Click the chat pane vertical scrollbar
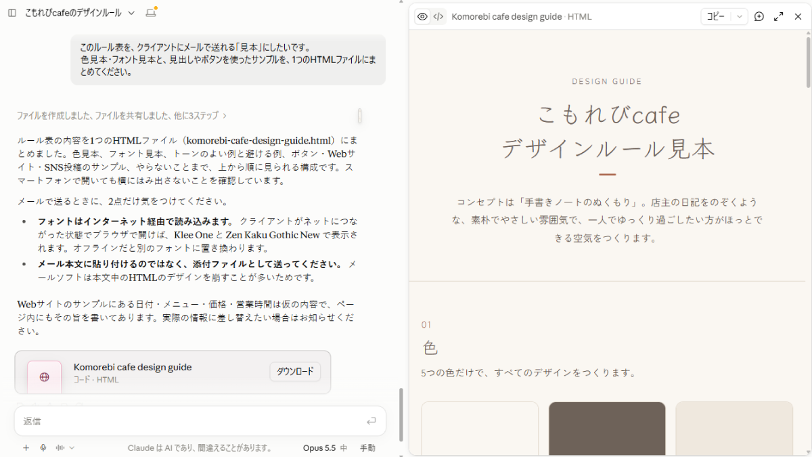 402,414
